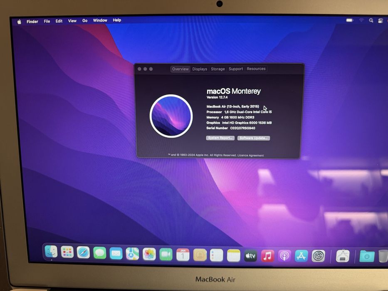Open the Music app
Image resolution: width=388 pixels, height=291 pixels.
(x=267, y=256)
